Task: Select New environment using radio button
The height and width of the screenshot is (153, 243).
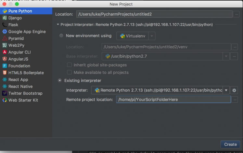Action: pos(61,36)
